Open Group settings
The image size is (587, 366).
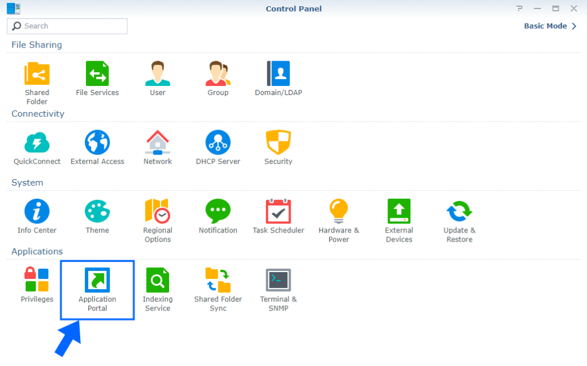coord(218,74)
